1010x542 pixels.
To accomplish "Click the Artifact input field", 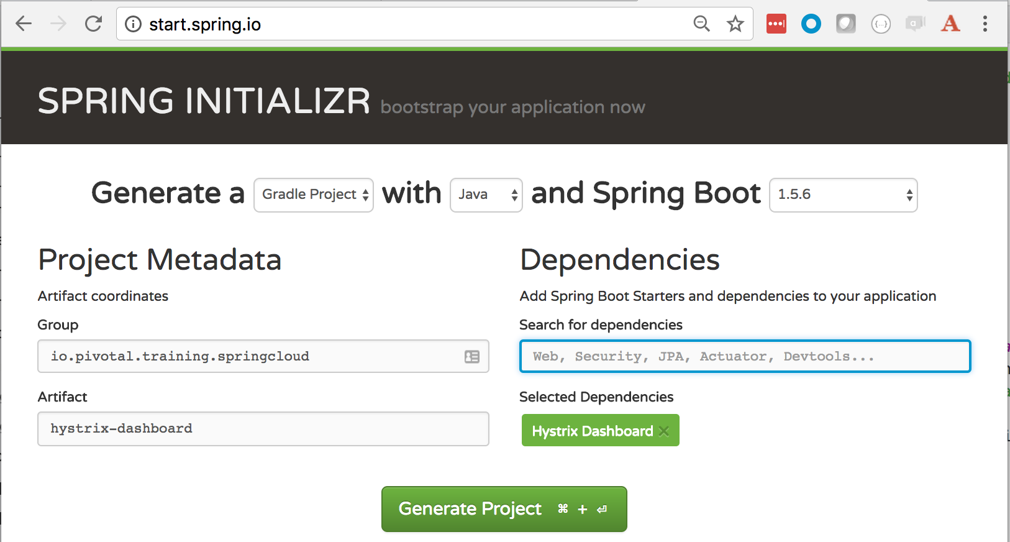I will point(263,429).
